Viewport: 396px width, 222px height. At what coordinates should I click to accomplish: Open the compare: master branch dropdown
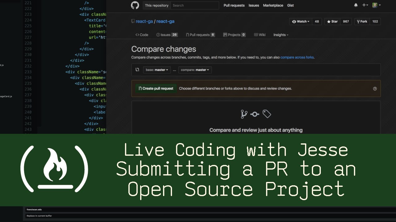click(x=195, y=70)
